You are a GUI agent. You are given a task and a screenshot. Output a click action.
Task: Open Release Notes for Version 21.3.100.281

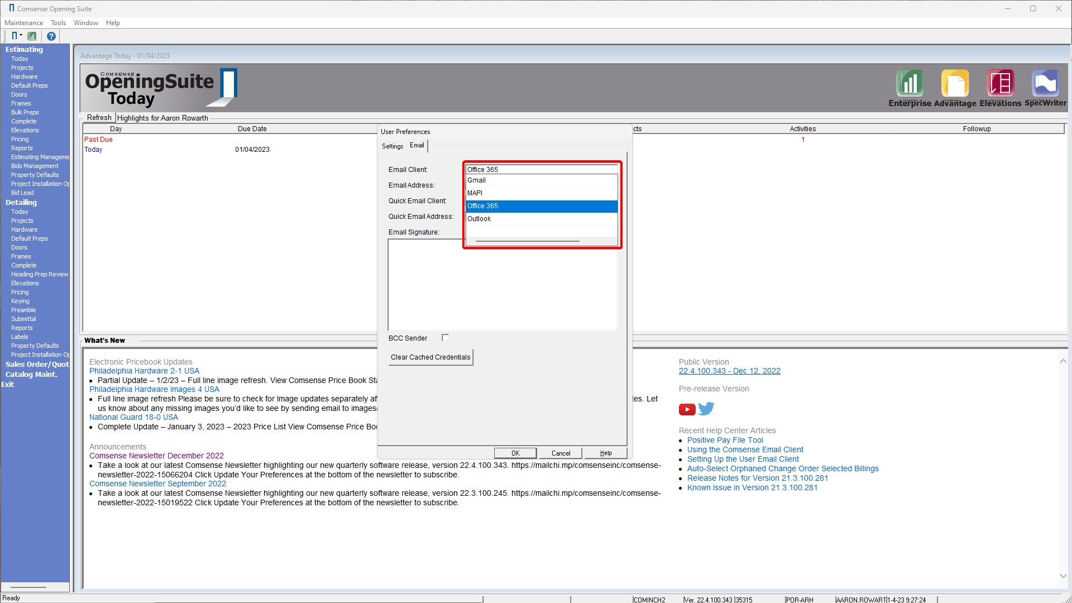(758, 478)
